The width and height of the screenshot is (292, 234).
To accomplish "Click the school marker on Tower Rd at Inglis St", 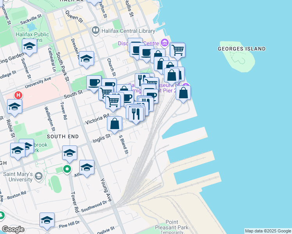I will [x=69, y=154].
